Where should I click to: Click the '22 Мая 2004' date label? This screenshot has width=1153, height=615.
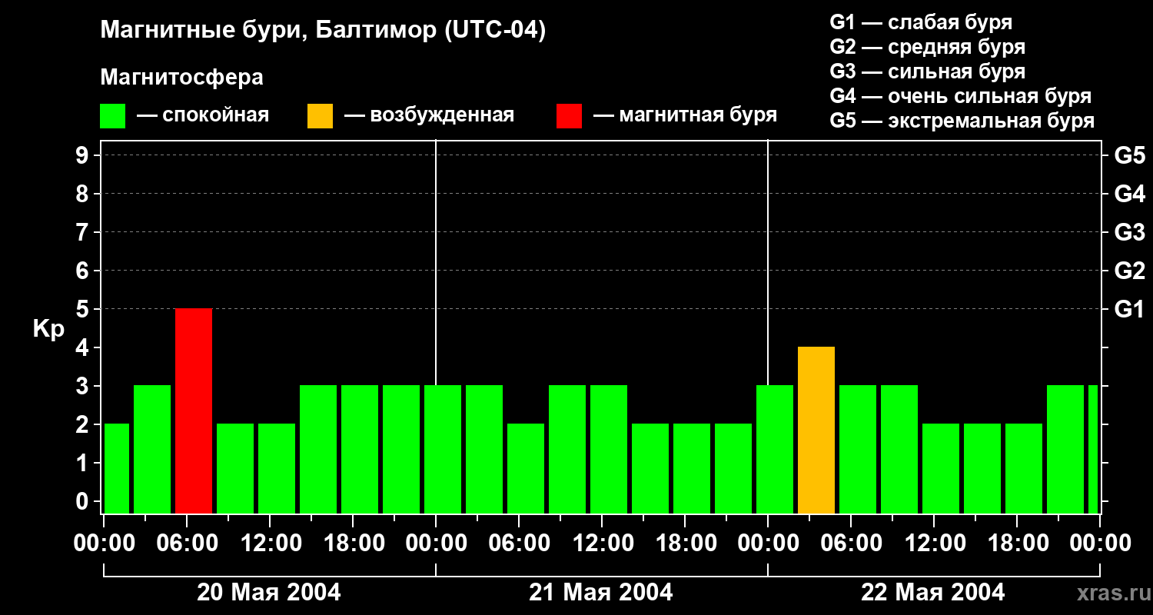point(933,592)
